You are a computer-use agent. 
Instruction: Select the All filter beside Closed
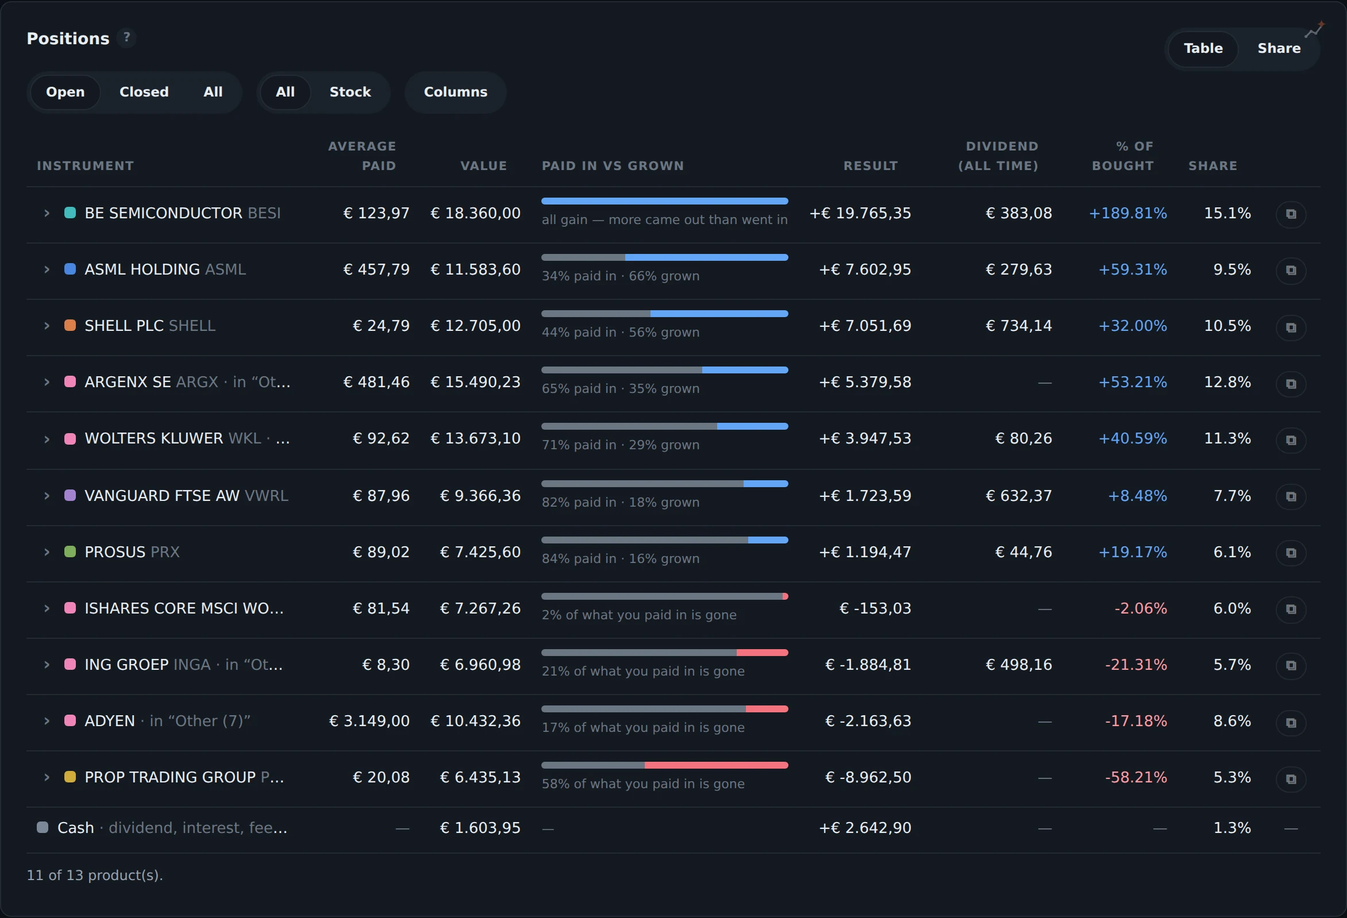point(213,92)
